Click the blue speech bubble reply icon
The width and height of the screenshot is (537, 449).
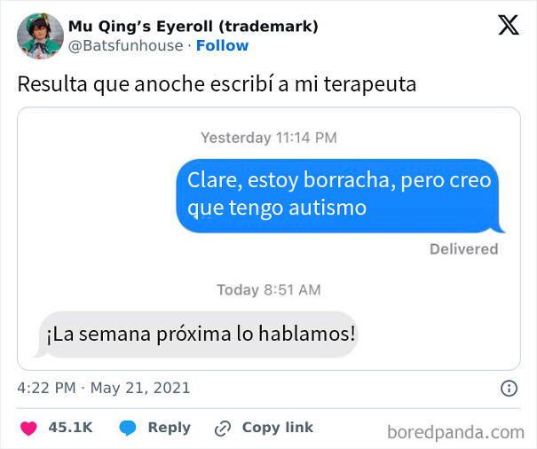(x=128, y=428)
